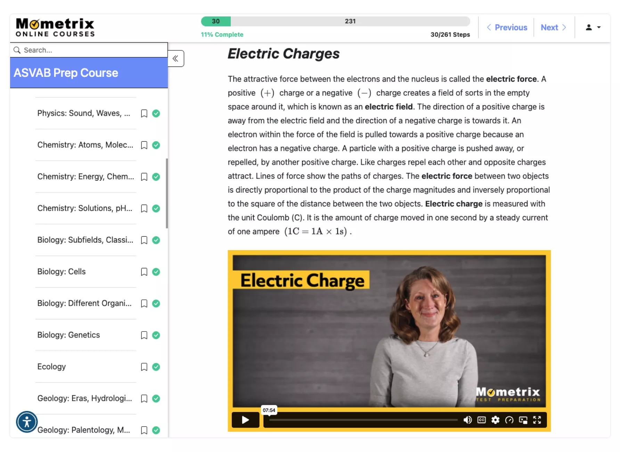
Task: Click the Electric Charges heading
Action: 284,54
